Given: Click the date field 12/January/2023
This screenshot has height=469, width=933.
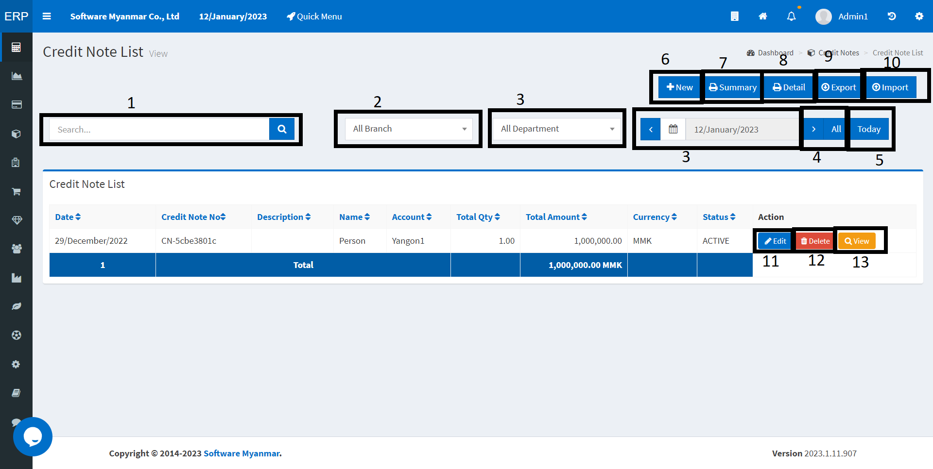Looking at the screenshot, I should 742,130.
